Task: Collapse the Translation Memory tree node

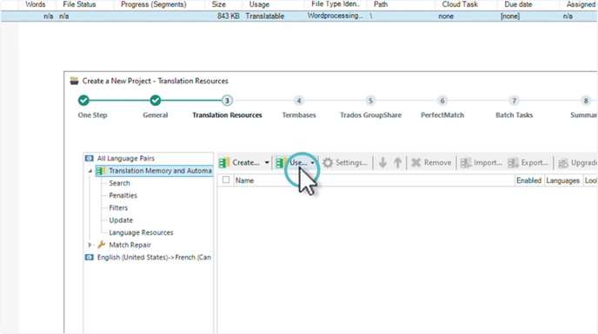Action: tap(90, 171)
